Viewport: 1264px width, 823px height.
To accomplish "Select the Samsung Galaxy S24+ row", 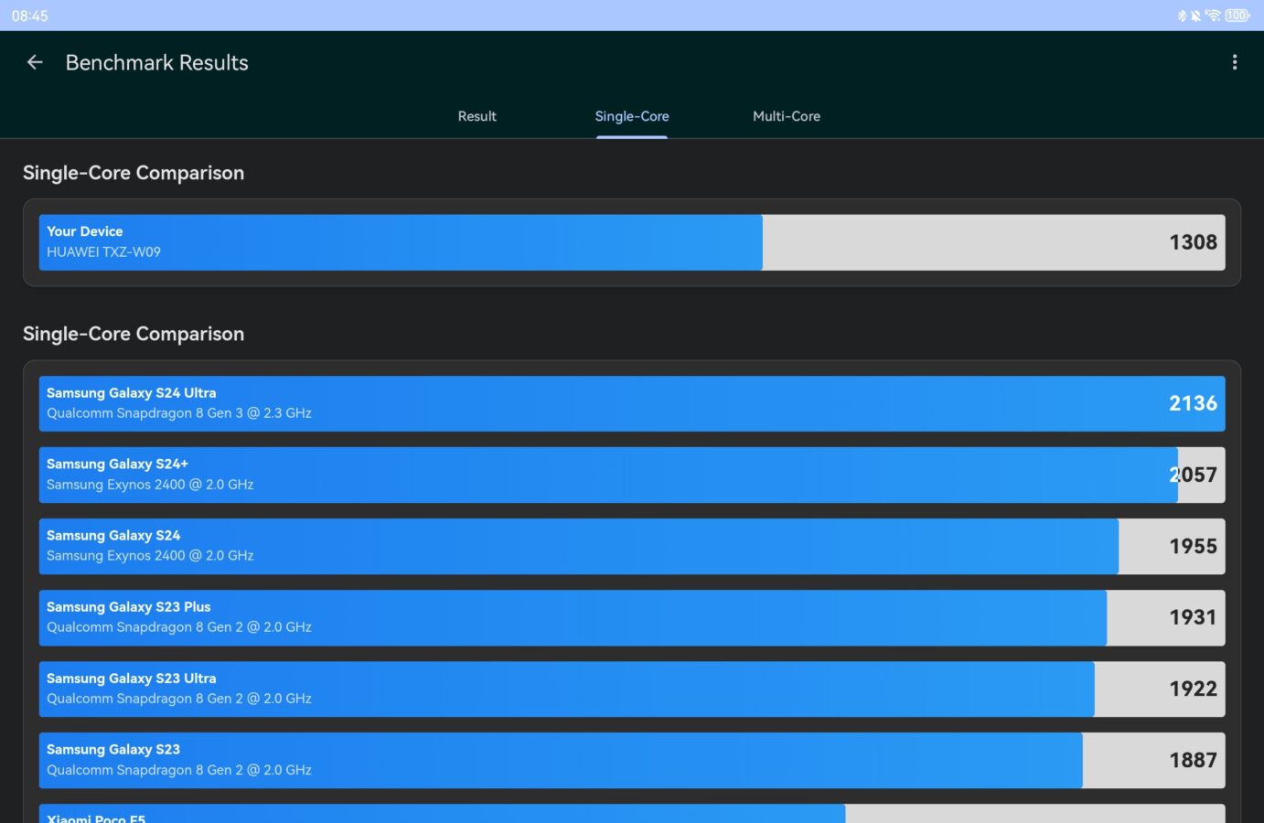I will coord(632,475).
